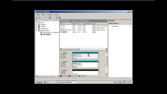The height and width of the screenshot is (94, 167).
Task: Expand the Roller tree node
Action: pyautogui.click(x=37, y=23)
